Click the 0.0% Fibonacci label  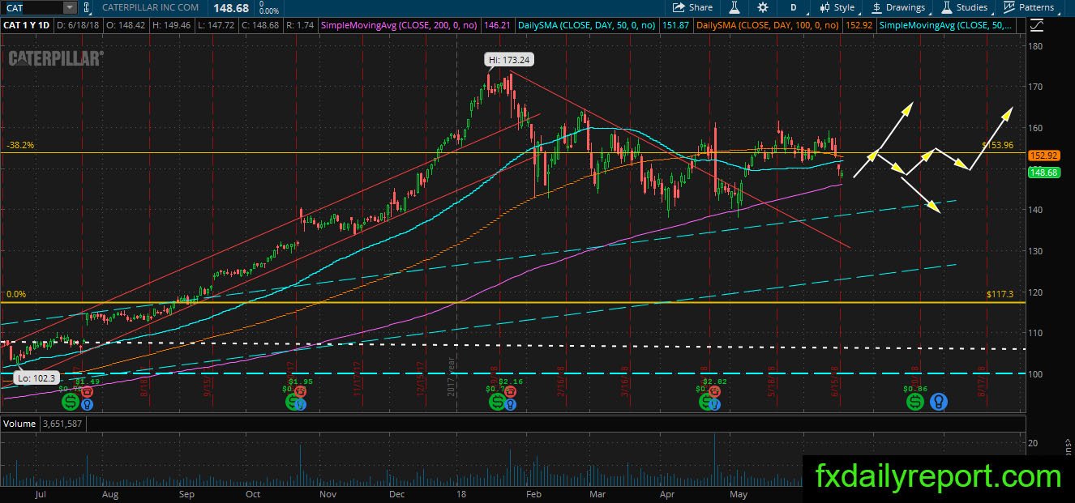pyautogui.click(x=17, y=295)
